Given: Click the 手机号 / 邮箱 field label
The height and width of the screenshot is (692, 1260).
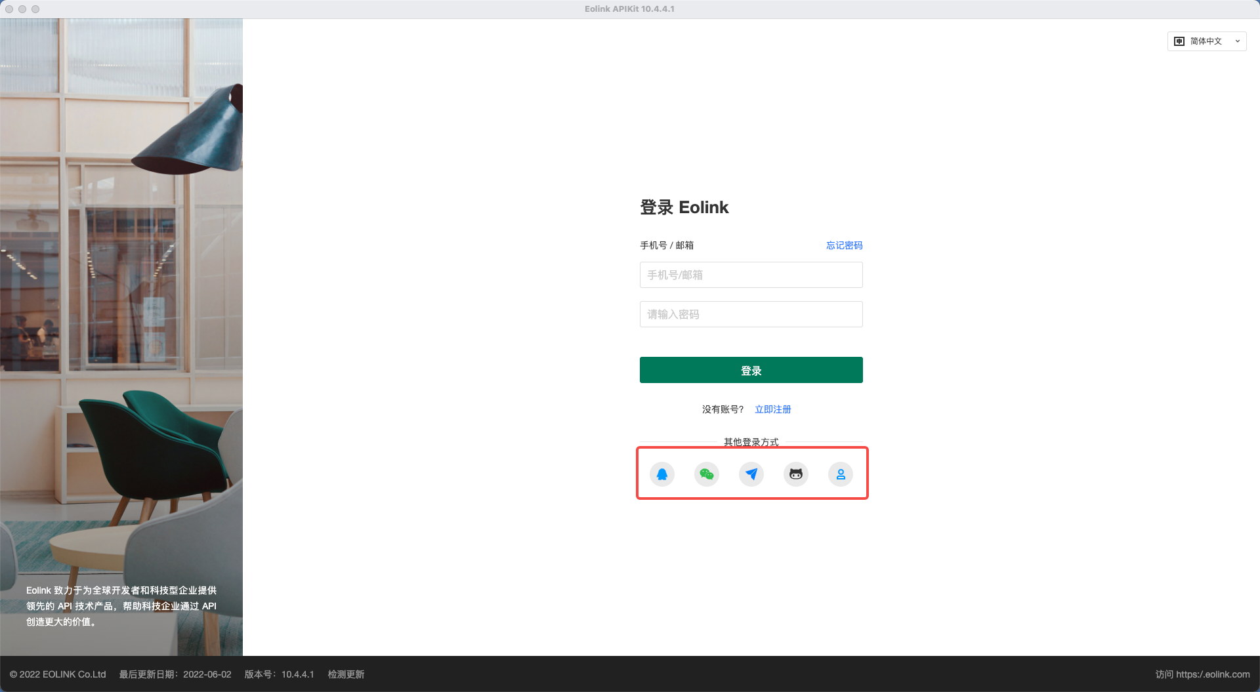Looking at the screenshot, I should coord(667,245).
